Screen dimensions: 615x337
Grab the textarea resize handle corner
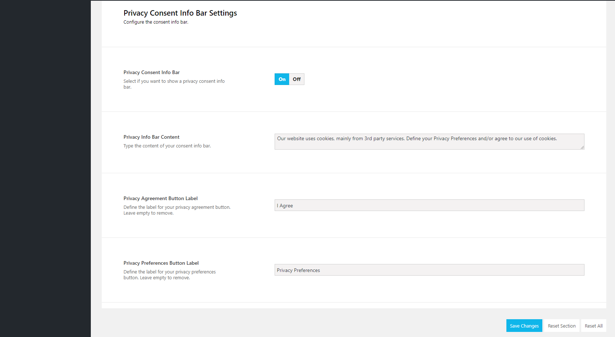coord(582,147)
